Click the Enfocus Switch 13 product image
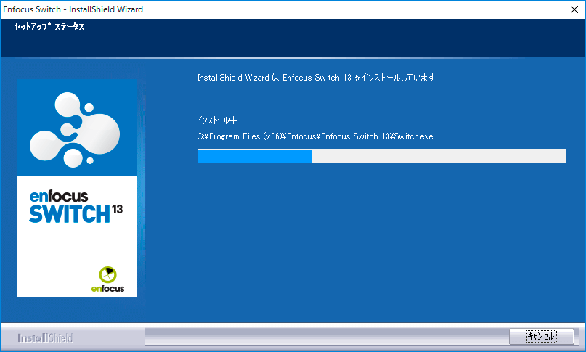Viewport: 586px width, 352px height. coord(77,188)
